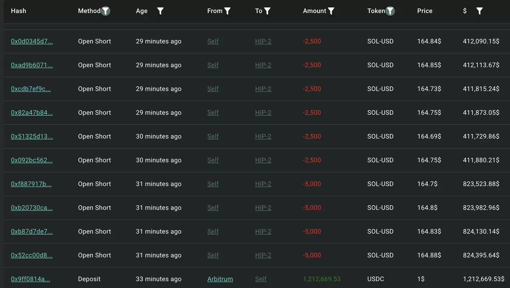Click the Price column header
Screen dimensions: 510x288
[x=425, y=11]
